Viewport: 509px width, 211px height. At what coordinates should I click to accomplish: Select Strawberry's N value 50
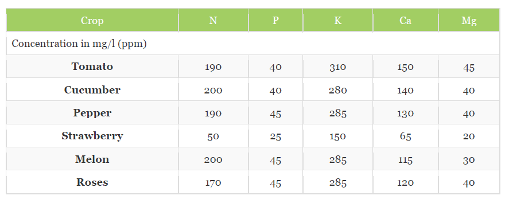click(213, 136)
